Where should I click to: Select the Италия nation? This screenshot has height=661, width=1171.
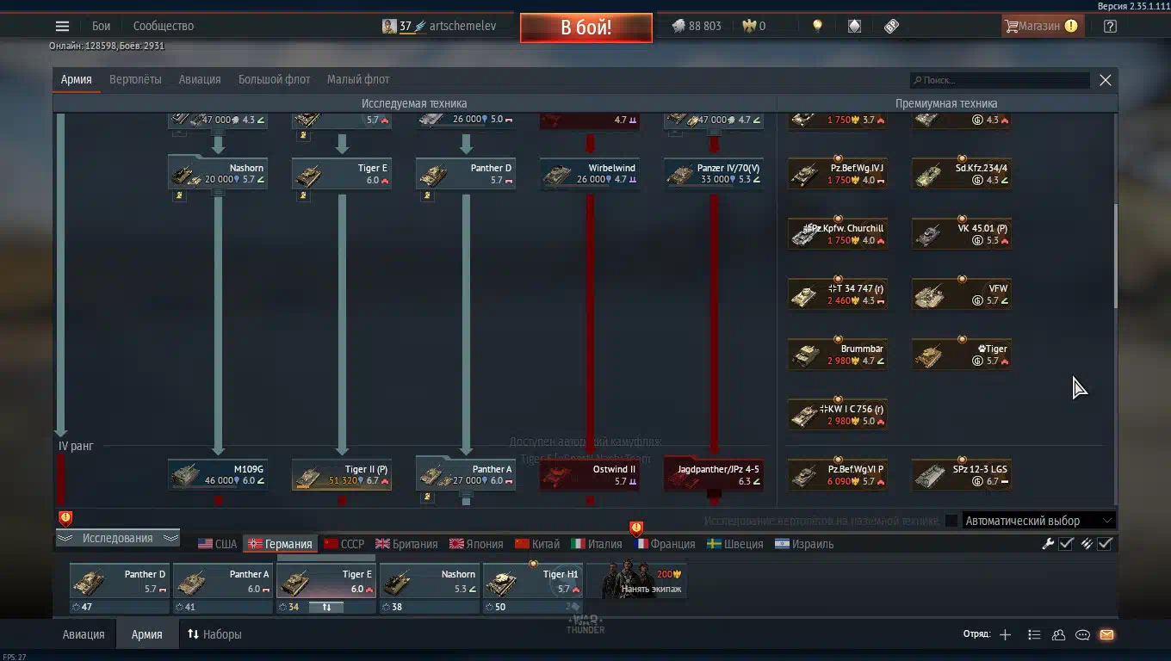click(596, 544)
